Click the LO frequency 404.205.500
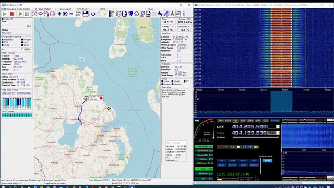Screen dimensions: 334x188 click(x=249, y=126)
